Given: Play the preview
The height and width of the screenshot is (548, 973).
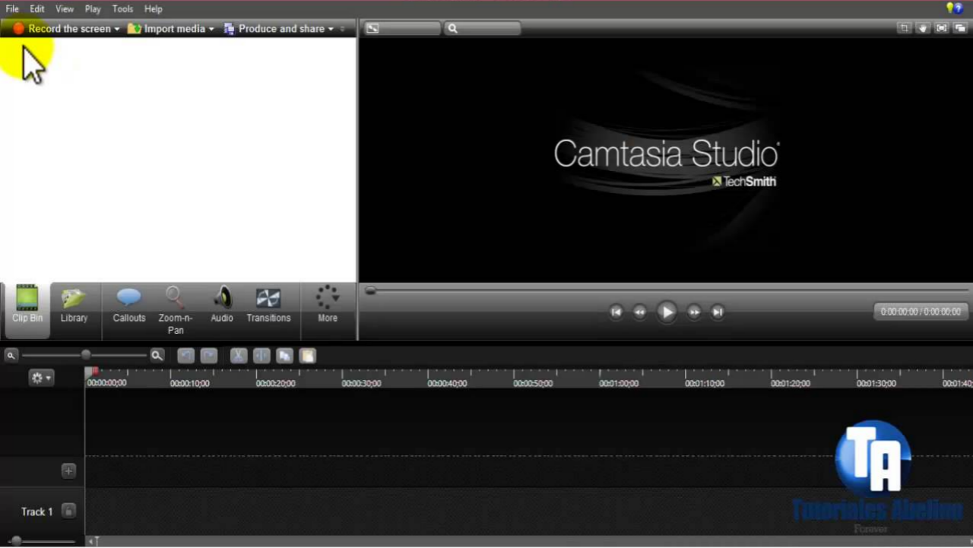Looking at the screenshot, I should tap(667, 312).
